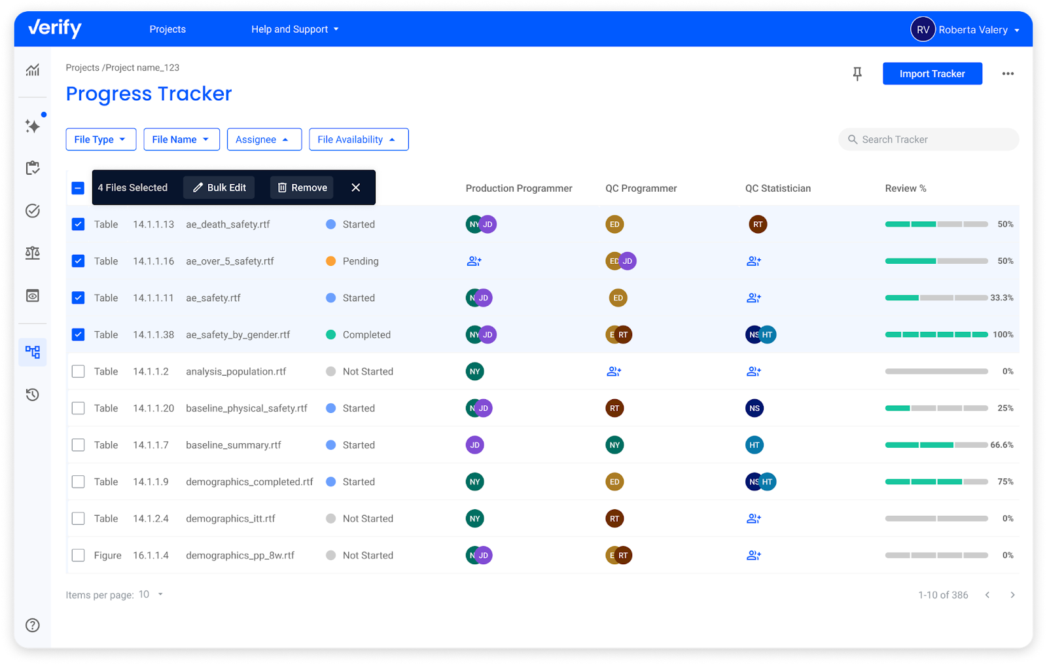Screen dimensions: 1047x665
Task: Open the Projects menu in the top bar
Action: pos(168,29)
